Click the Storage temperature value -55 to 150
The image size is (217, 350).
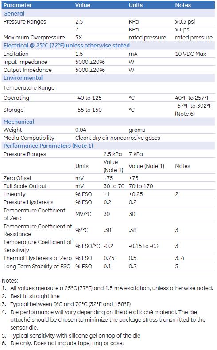pyautogui.click(x=89, y=110)
